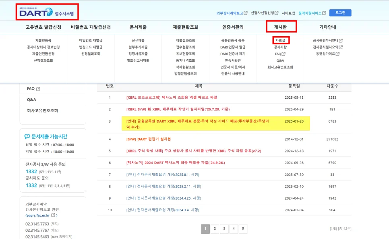Screen dimensions: 389x239
Task: Select 철회신고서제출 submenu item
Action: coord(138,60)
